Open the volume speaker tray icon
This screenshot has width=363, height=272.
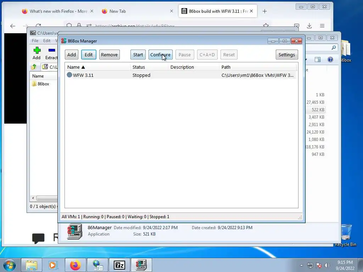[327, 265]
